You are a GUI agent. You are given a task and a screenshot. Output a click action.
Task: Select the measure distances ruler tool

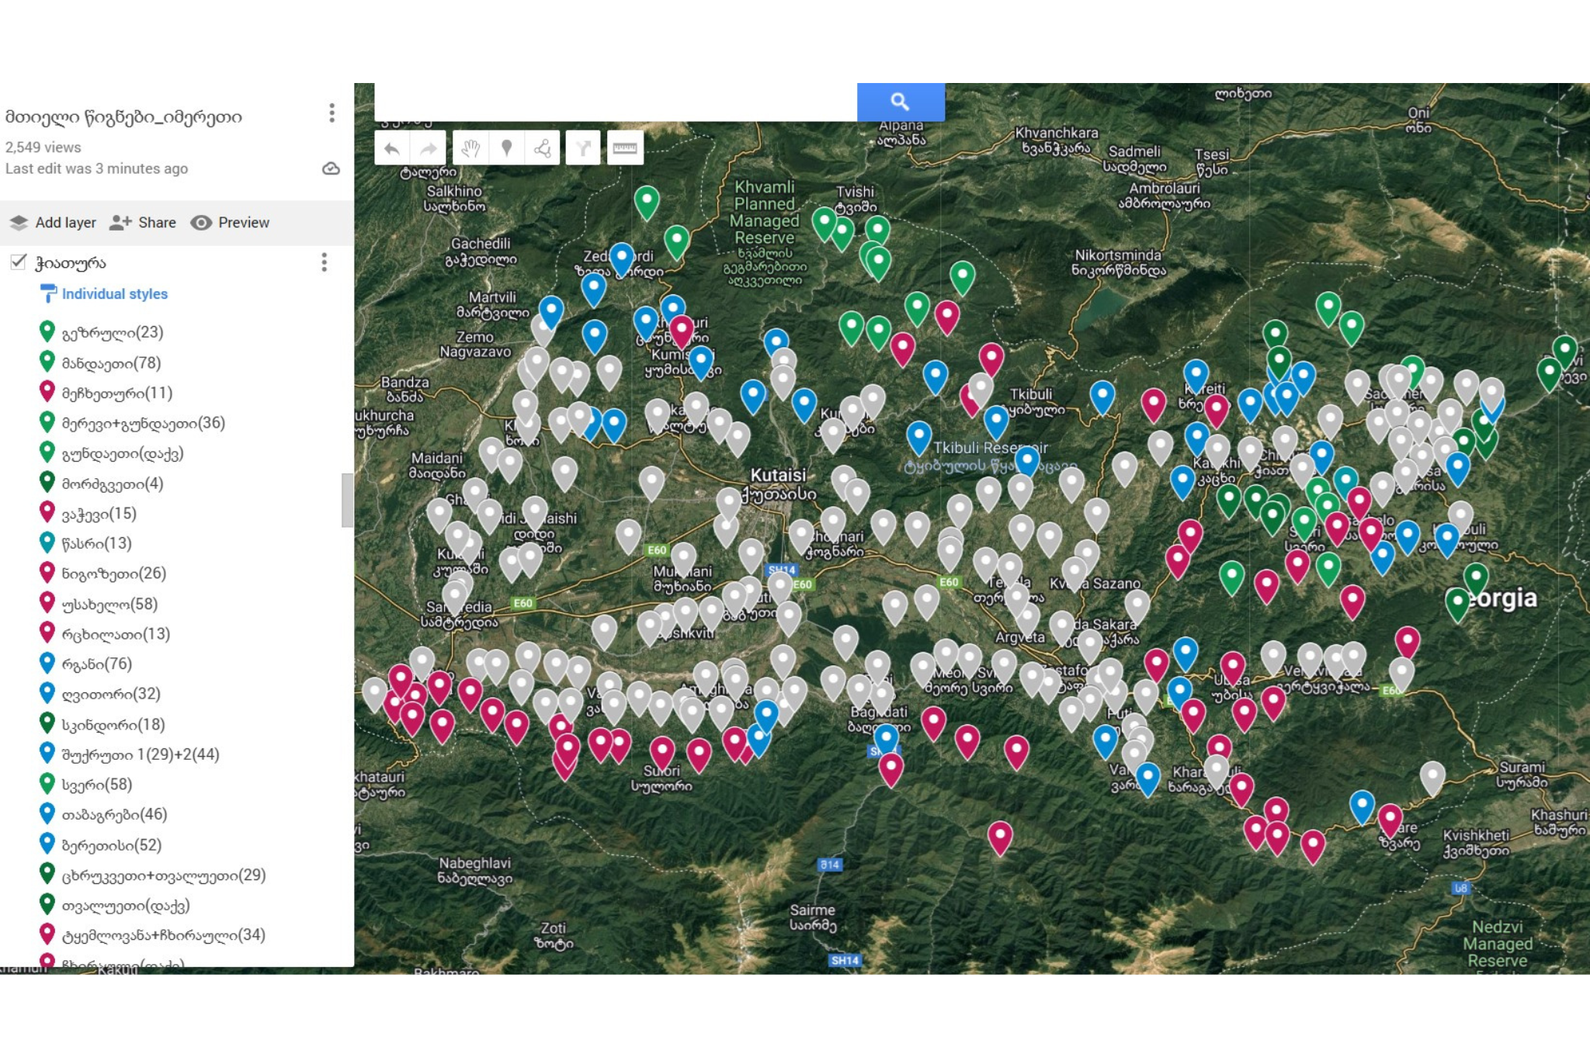[x=624, y=148]
